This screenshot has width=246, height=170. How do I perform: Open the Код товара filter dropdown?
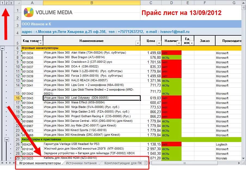tap(41, 43)
